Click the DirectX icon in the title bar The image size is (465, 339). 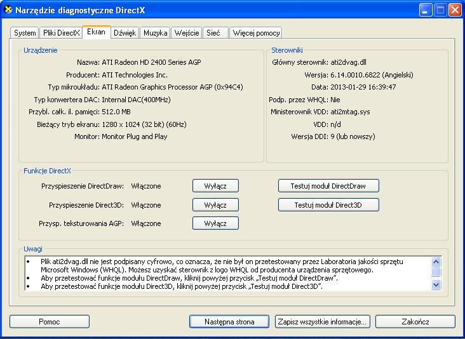coord(8,10)
